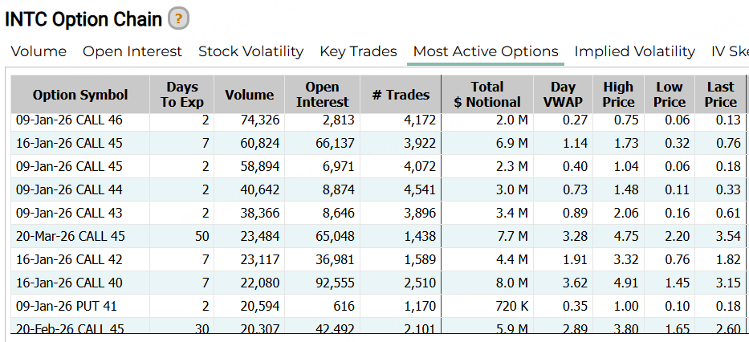Click the help question mark icon
Screen dimensions: 749x342
coord(179,18)
